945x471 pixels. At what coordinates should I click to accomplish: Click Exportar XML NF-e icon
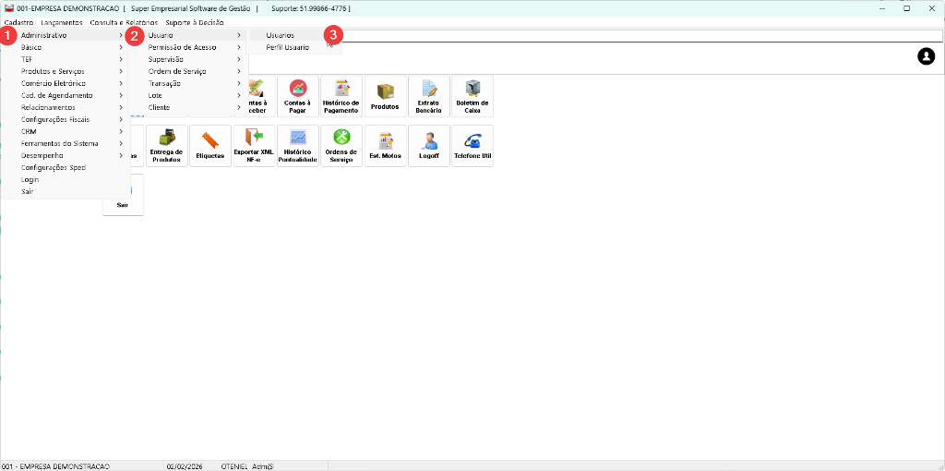point(254,146)
